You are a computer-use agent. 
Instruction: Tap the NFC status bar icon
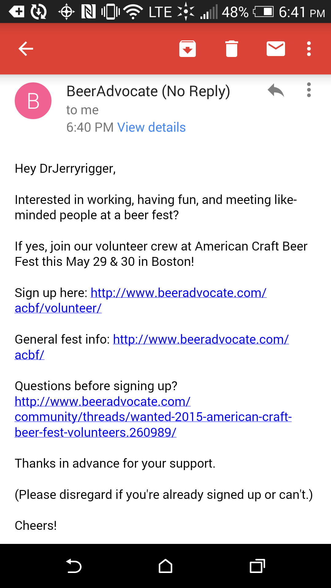pyautogui.click(x=88, y=12)
